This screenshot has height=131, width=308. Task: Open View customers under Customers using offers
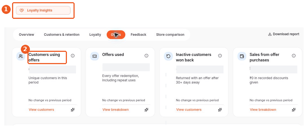click(41, 110)
